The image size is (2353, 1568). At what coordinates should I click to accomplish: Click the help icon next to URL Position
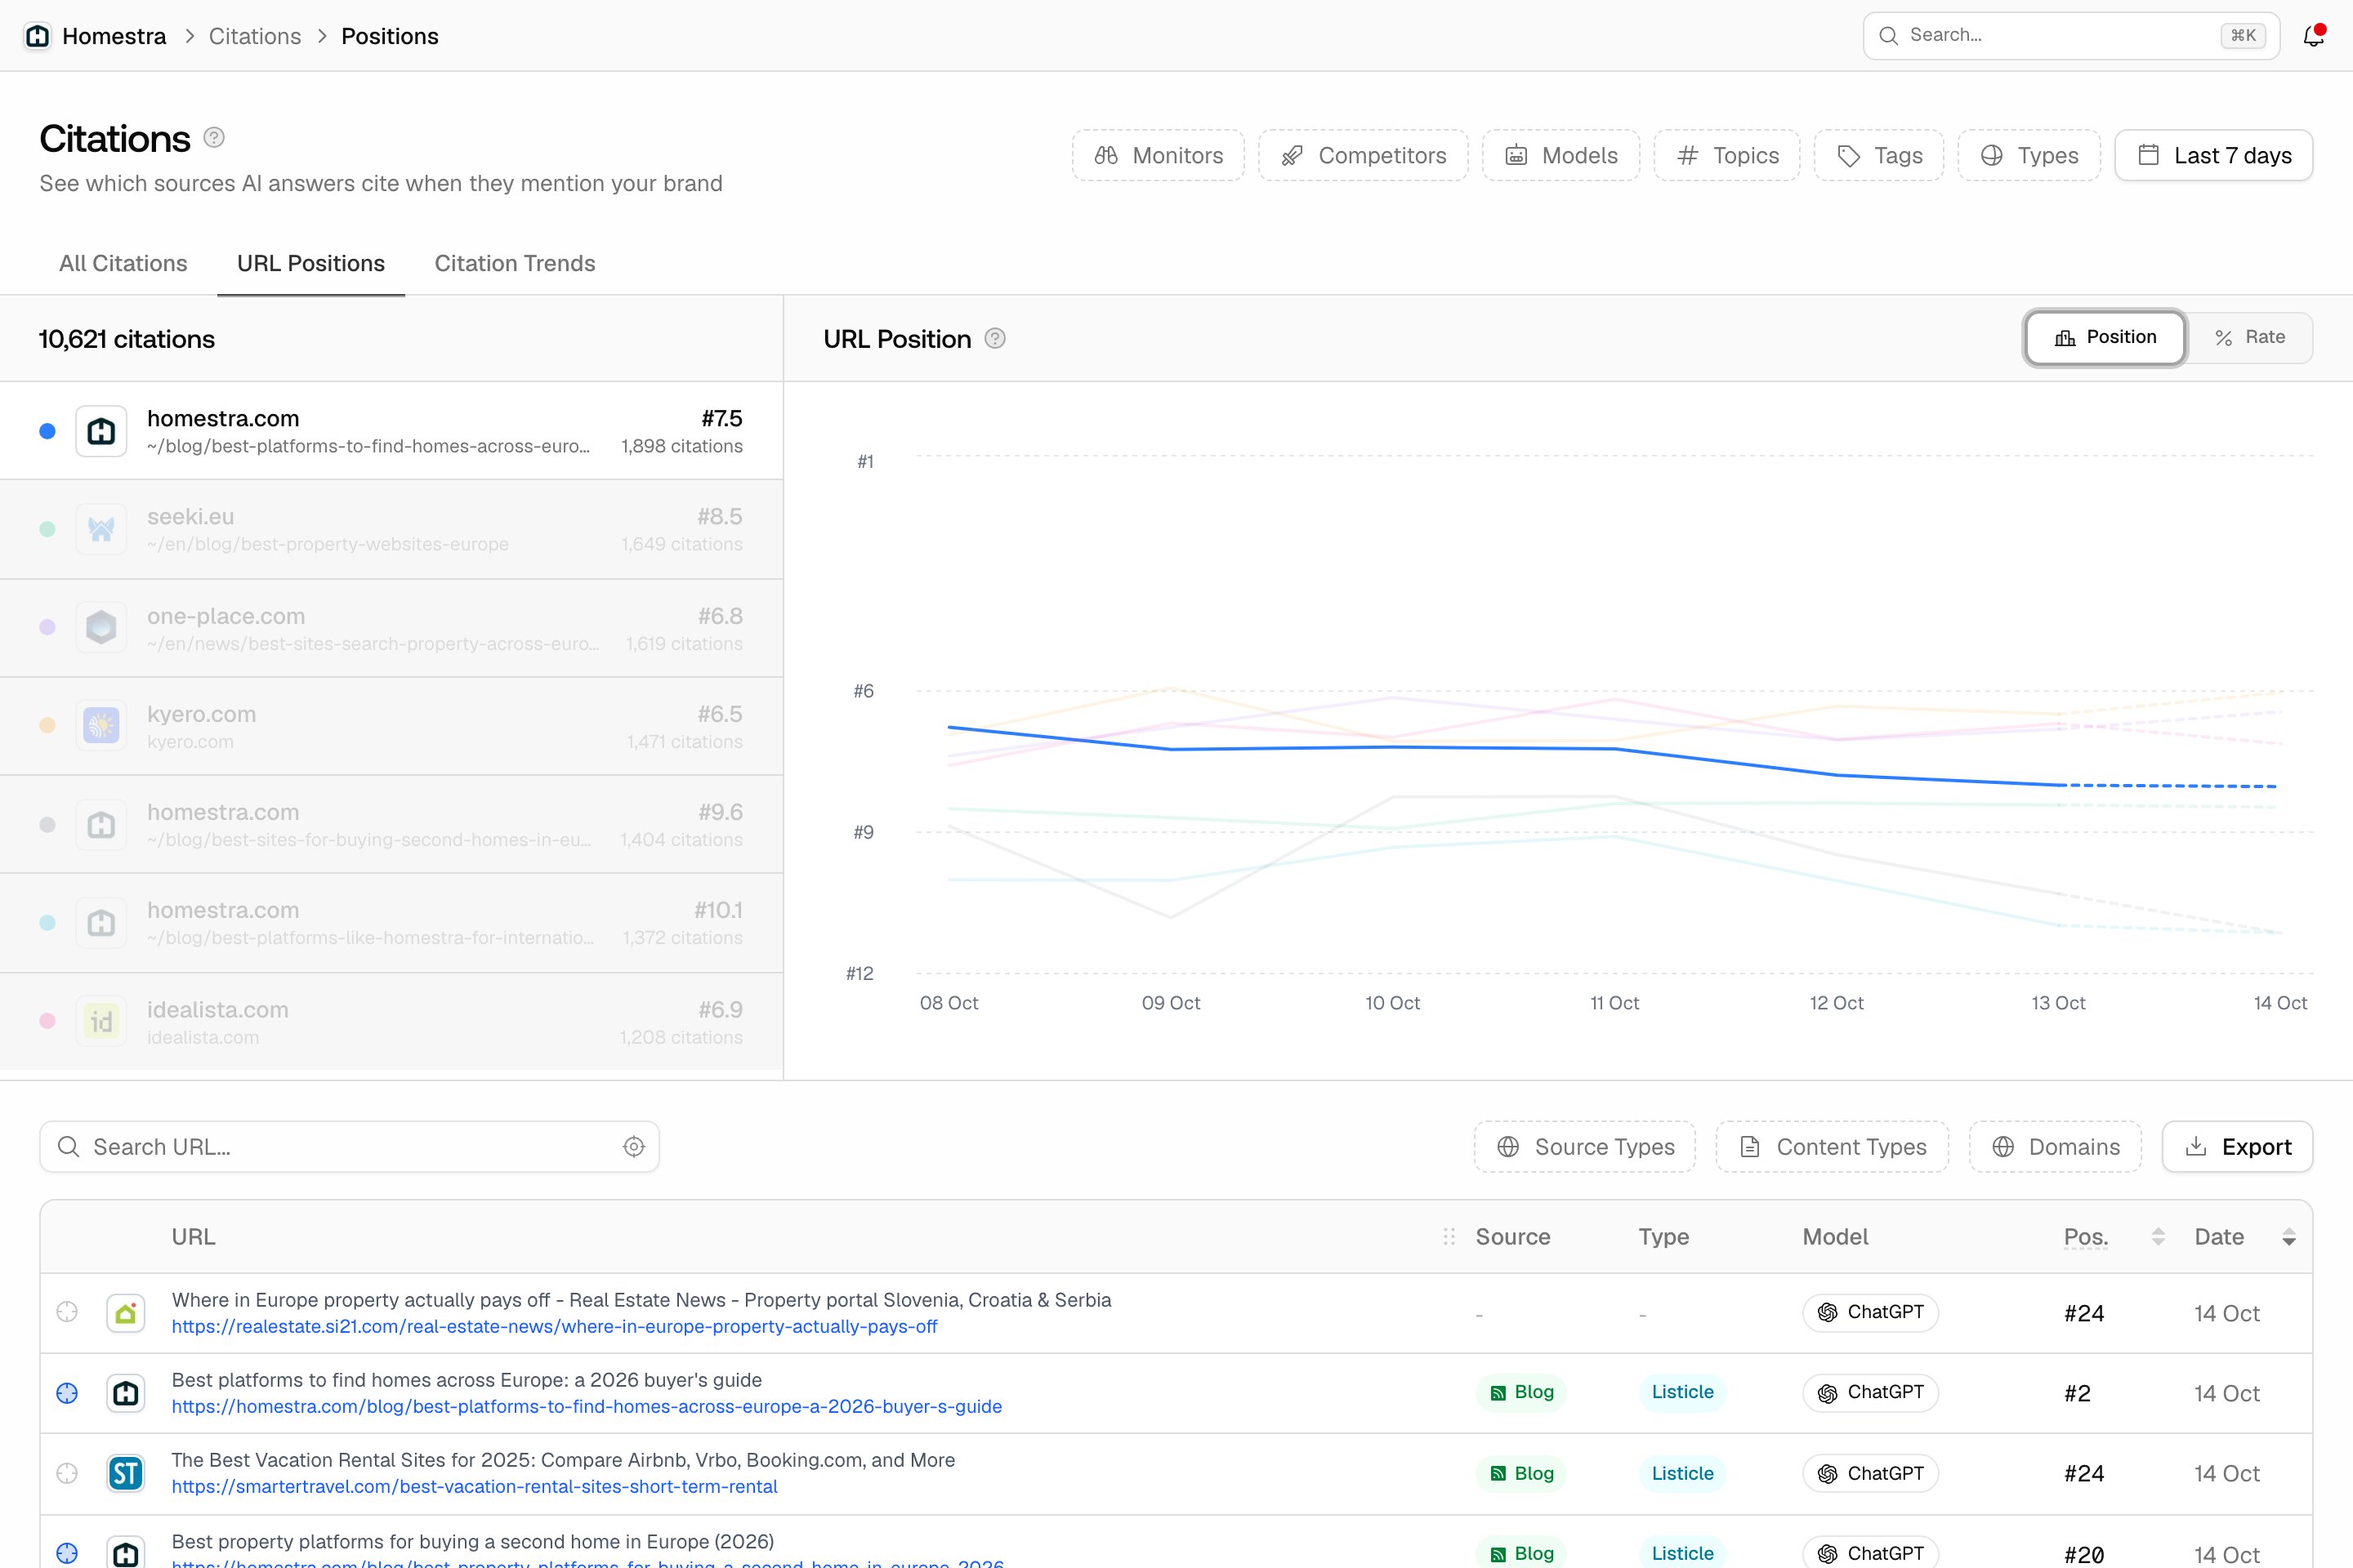[994, 339]
